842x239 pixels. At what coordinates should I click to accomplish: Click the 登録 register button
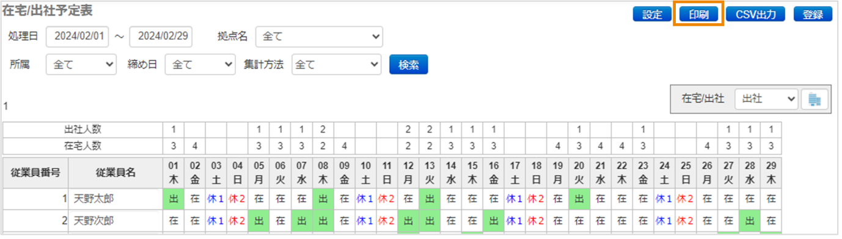click(813, 15)
